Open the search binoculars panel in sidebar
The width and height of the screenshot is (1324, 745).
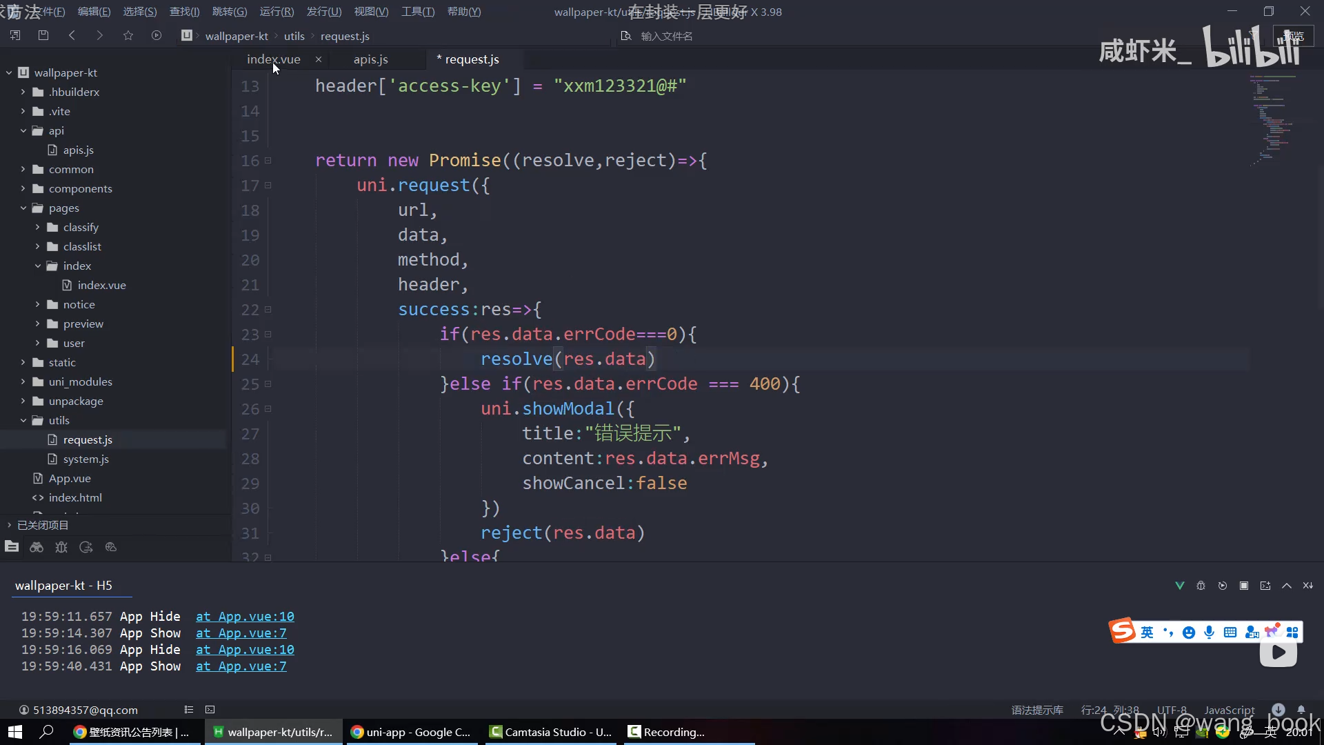tap(37, 547)
